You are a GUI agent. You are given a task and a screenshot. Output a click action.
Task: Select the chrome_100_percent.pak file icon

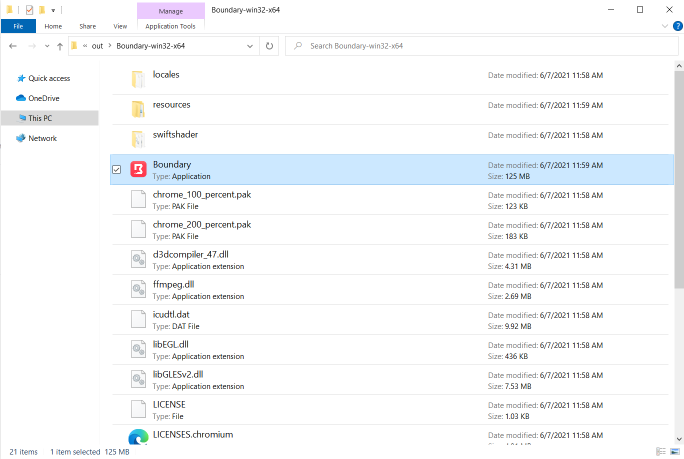[x=138, y=199]
